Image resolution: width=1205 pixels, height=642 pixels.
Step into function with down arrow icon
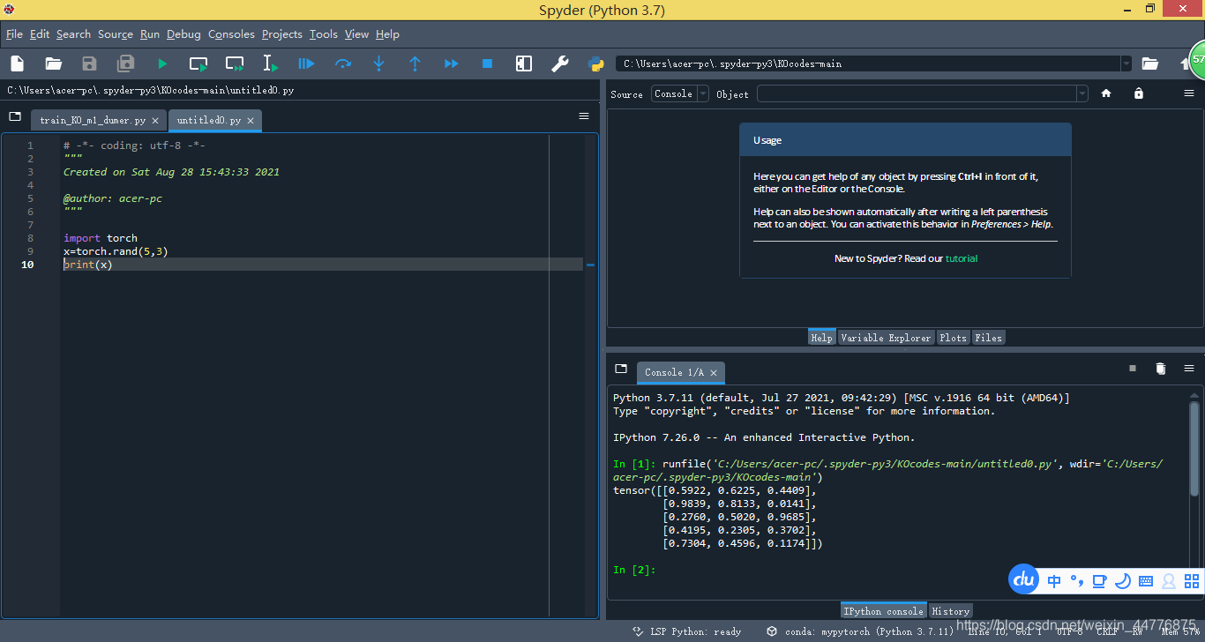379,63
